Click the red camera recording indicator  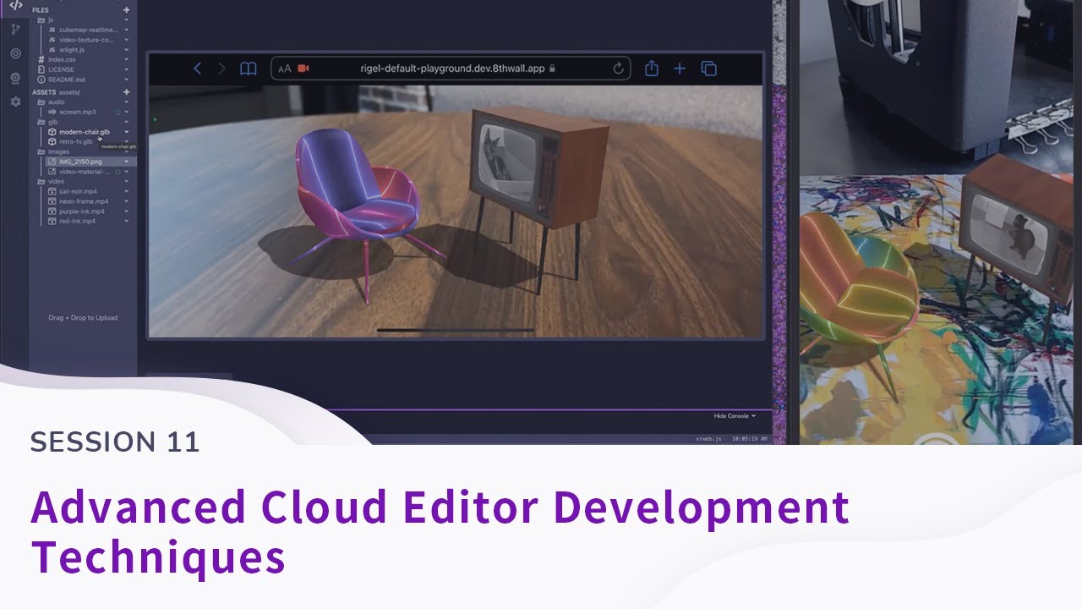coord(303,69)
